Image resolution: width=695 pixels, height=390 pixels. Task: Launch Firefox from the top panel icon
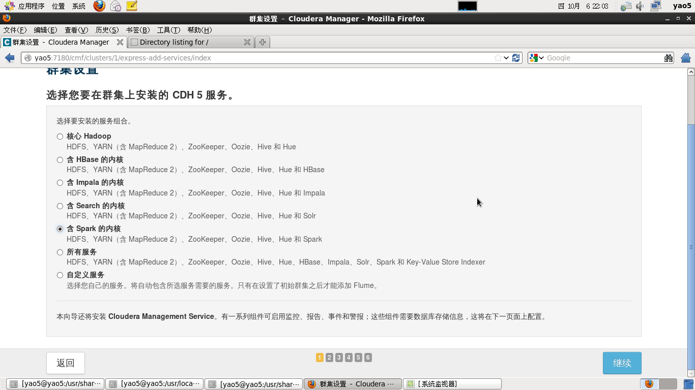pos(99,6)
